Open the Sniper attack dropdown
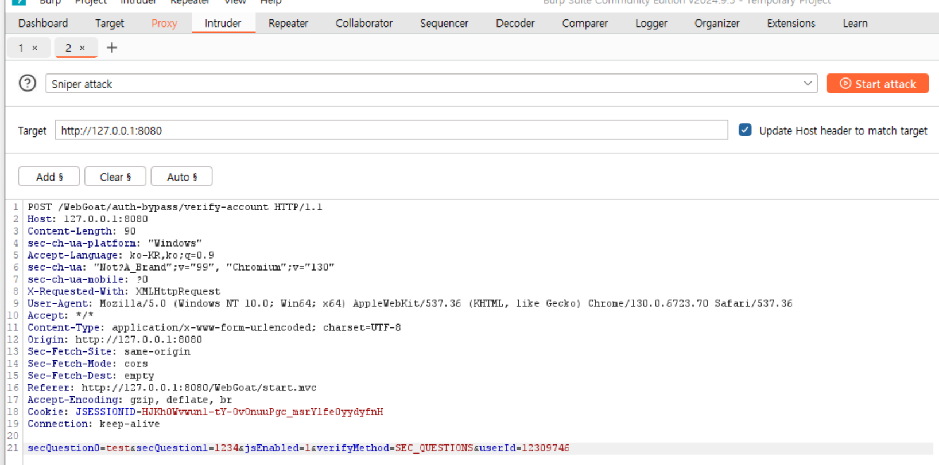The height and width of the screenshot is (465, 939). click(432, 84)
